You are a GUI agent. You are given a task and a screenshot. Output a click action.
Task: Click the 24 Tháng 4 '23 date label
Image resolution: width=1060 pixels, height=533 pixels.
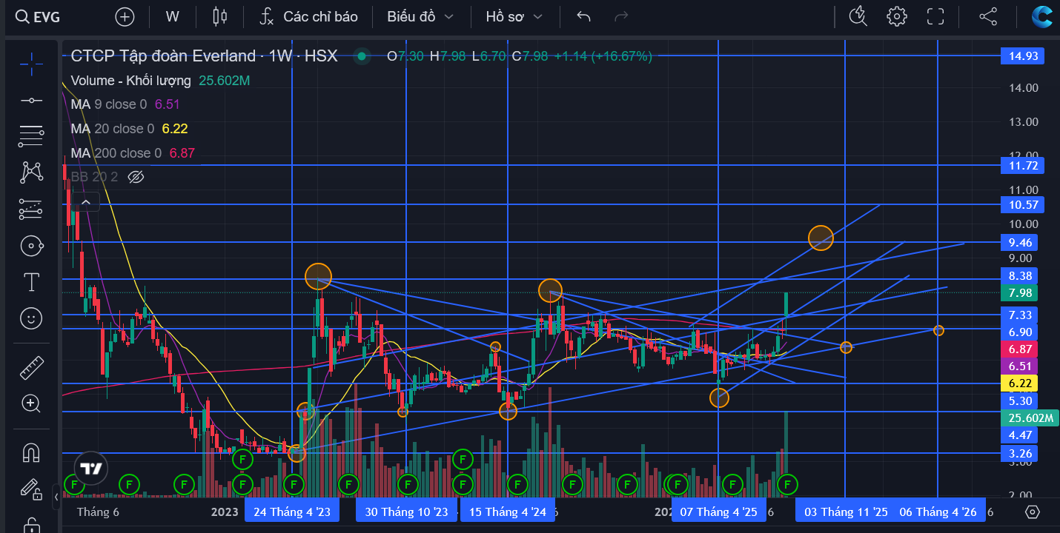[x=292, y=512]
